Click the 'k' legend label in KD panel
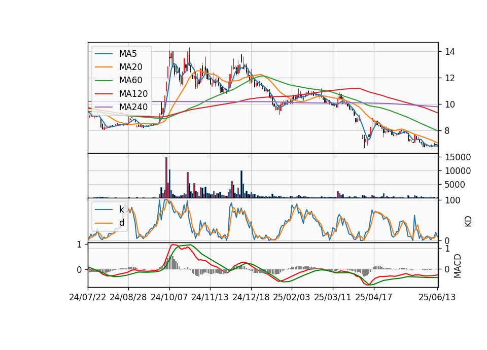The image size is (487, 350). point(121,209)
